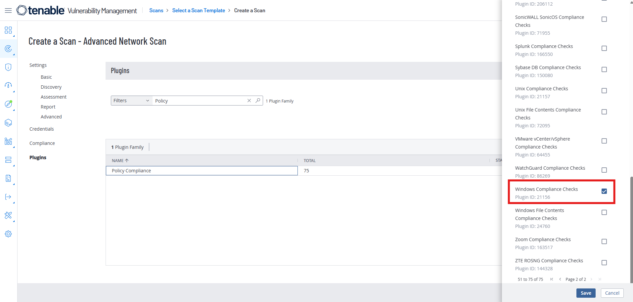633x302 pixels.
Task: Open the gear Settings icon in sidebar
Action: point(8,234)
